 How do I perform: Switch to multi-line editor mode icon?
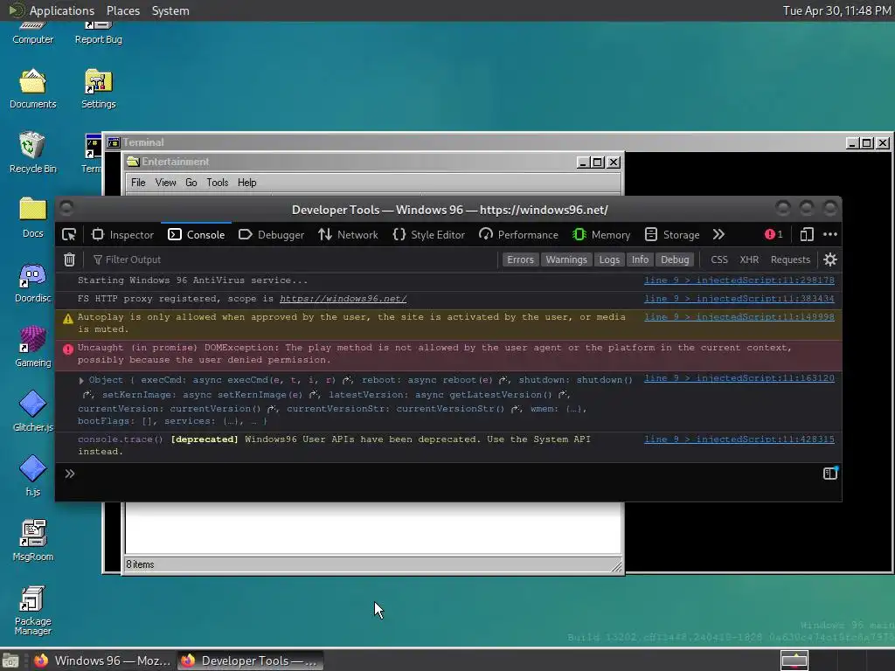830,473
